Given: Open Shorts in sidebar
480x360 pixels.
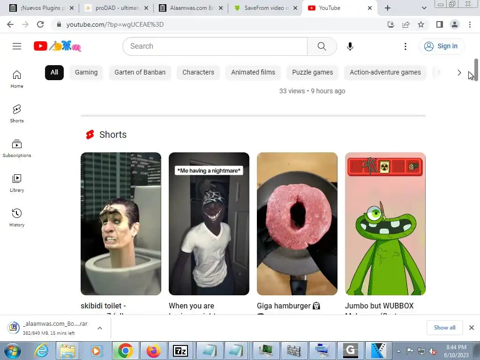Looking at the screenshot, I should pos(17,113).
